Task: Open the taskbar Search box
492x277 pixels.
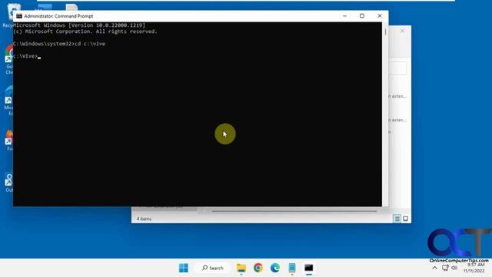Action: coord(213,268)
